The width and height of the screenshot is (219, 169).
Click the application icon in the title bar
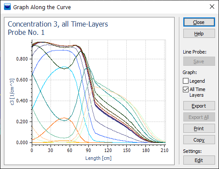click(7, 7)
